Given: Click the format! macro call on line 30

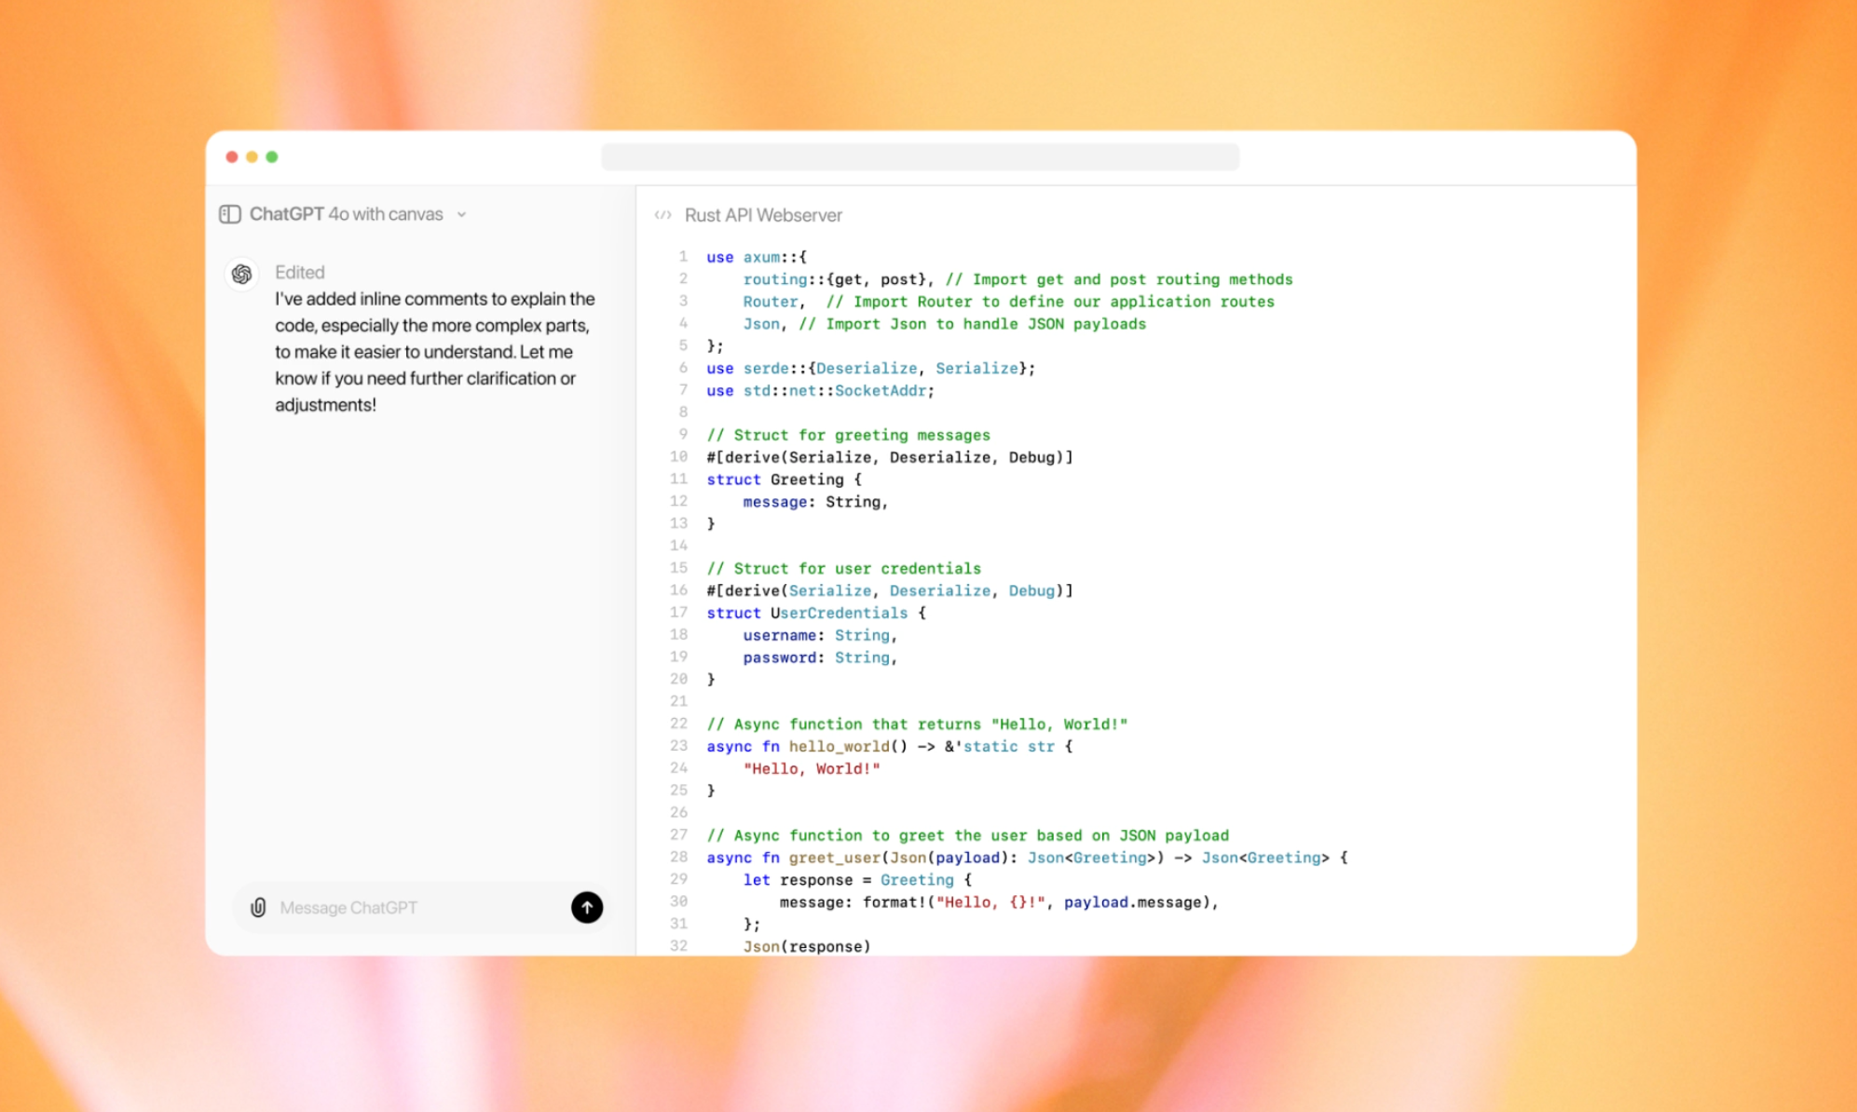Looking at the screenshot, I should (x=896, y=902).
